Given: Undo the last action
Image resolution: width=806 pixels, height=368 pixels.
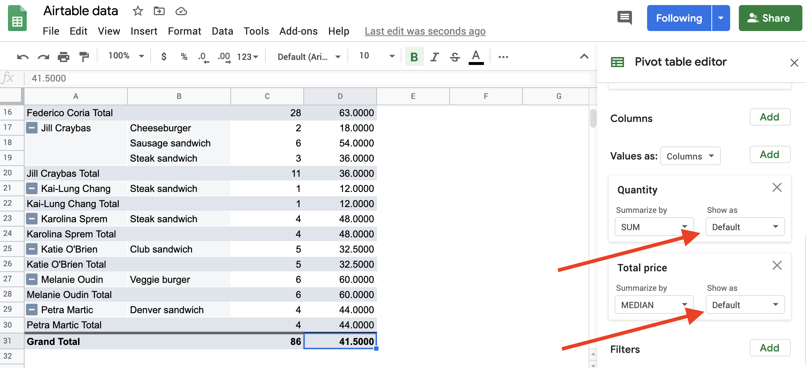Looking at the screenshot, I should coord(22,56).
